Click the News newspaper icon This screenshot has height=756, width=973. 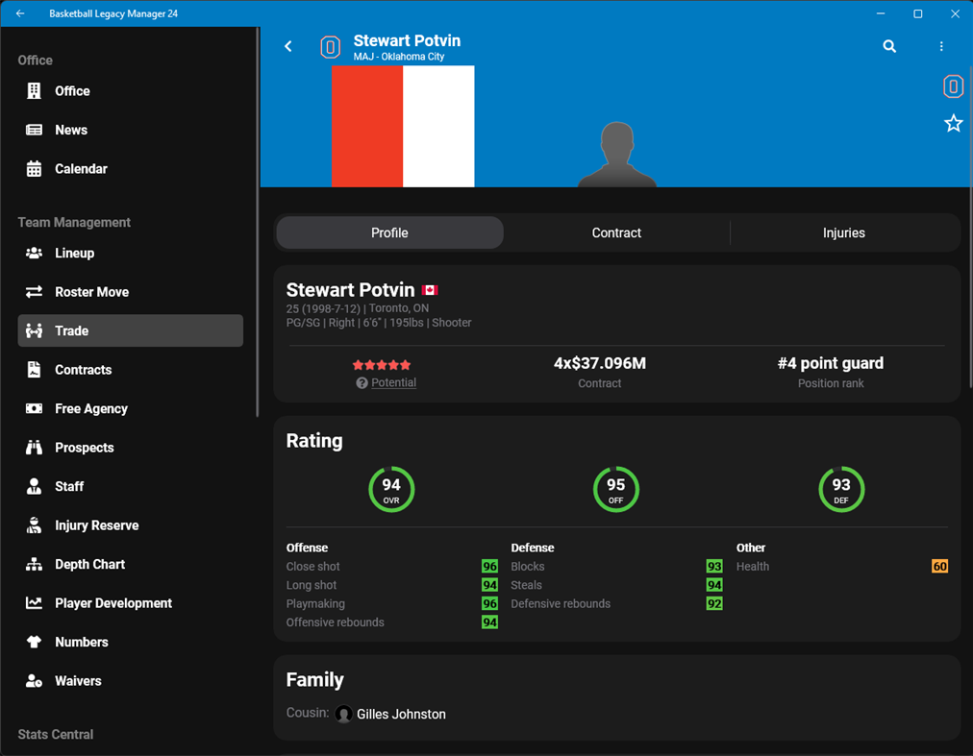click(34, 131)
